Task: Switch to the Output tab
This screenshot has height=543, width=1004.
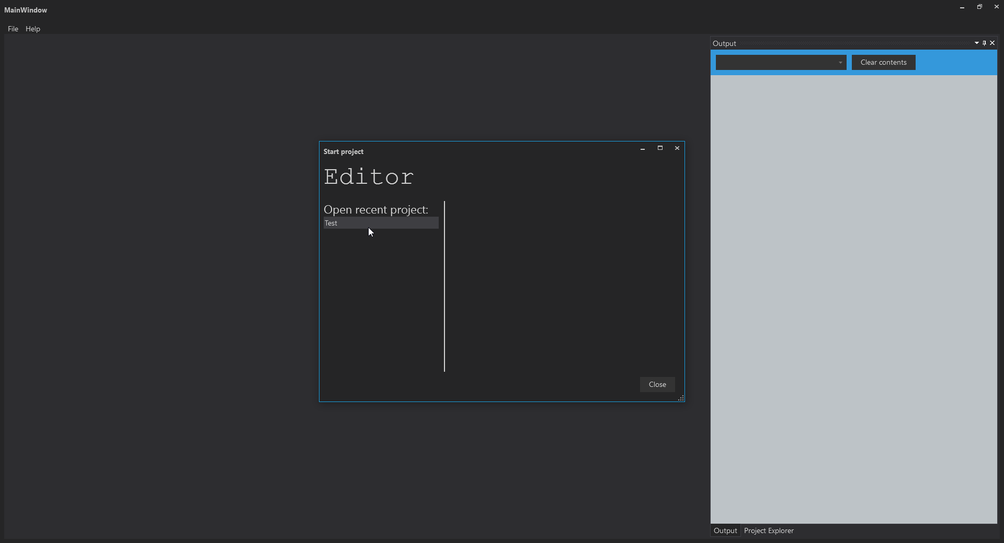Action: click(x=725, y=530)
